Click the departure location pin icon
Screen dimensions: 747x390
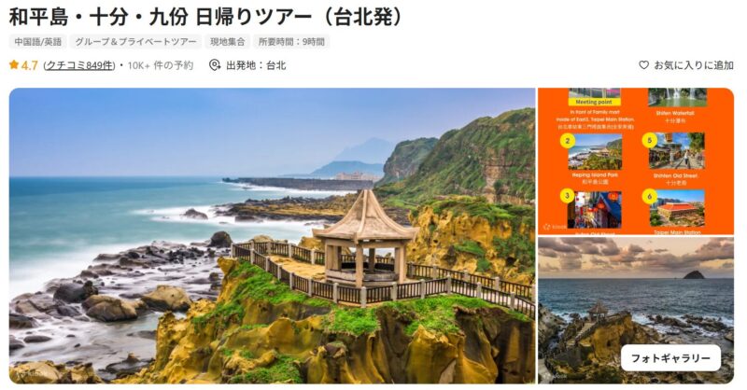215,65
